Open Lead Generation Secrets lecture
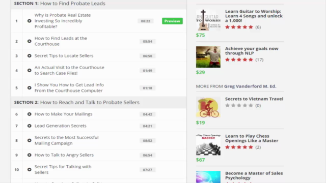The height and width of the screenshot is (183, 326). tap(60, 126)
